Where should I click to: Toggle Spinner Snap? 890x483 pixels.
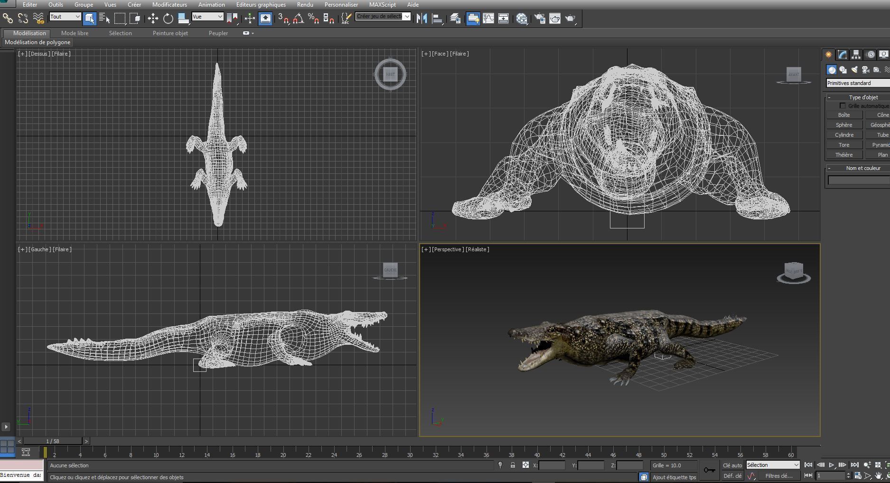[328, 19]
